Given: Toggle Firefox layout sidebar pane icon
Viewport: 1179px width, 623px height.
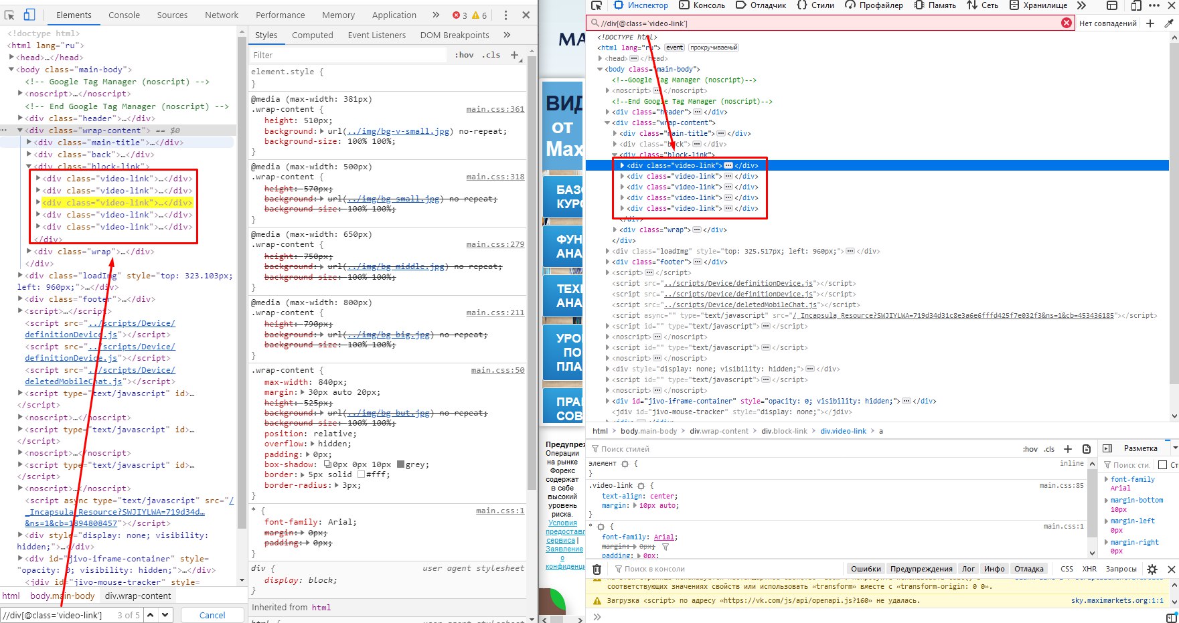Looking at the screenshot, I should coord(1107,448).
